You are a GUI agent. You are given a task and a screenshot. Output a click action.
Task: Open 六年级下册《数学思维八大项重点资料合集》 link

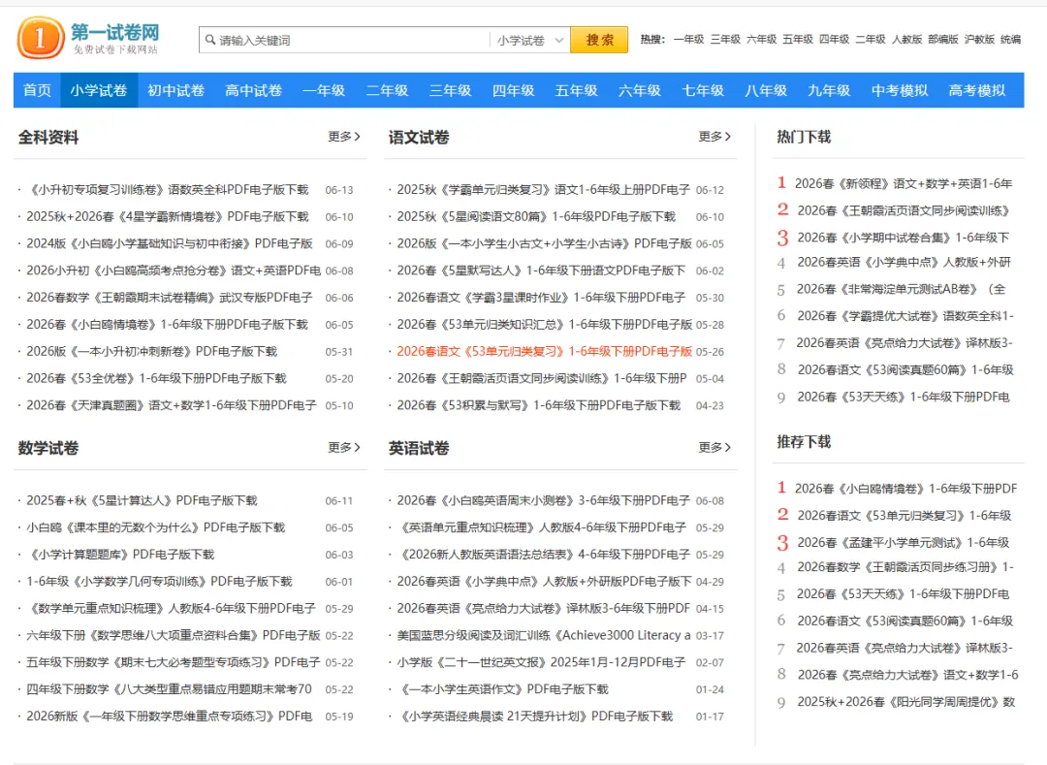coord(174,635)
